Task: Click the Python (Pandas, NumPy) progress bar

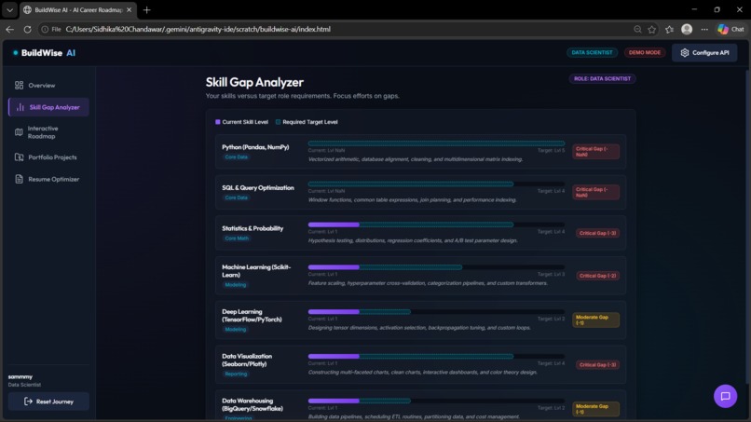Action: (436, 143)
